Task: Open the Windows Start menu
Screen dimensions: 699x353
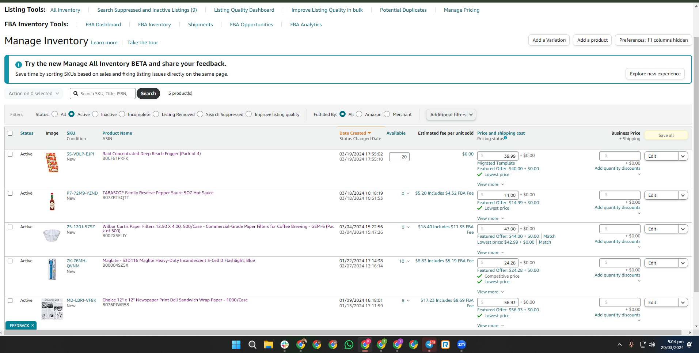Action: (x=236, y=345)
